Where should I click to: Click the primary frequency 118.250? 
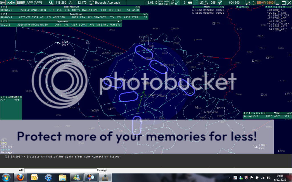[61, 3]
